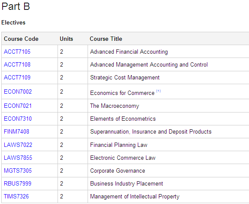Click the Part B heading

[16, 6]
